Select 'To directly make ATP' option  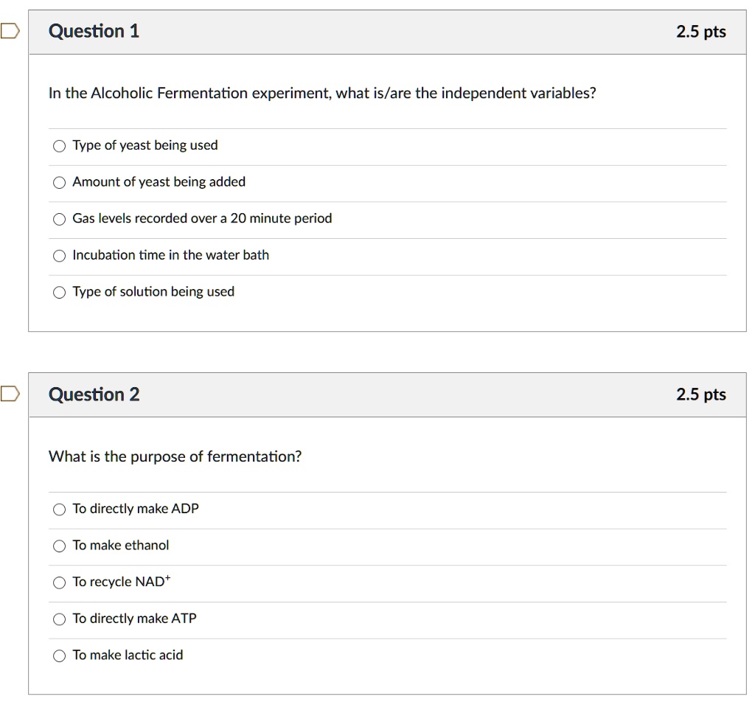60,619
